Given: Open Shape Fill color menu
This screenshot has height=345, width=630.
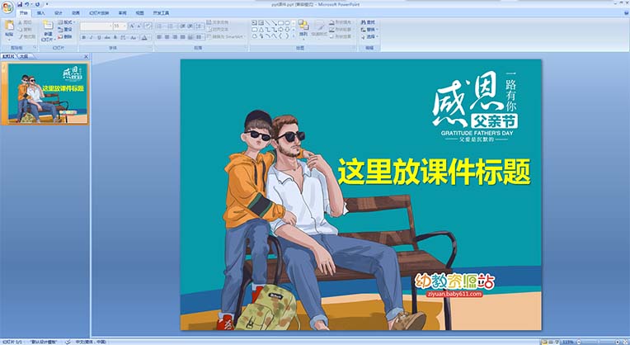Looking at the screenshot, I should [x=341, y=22].
